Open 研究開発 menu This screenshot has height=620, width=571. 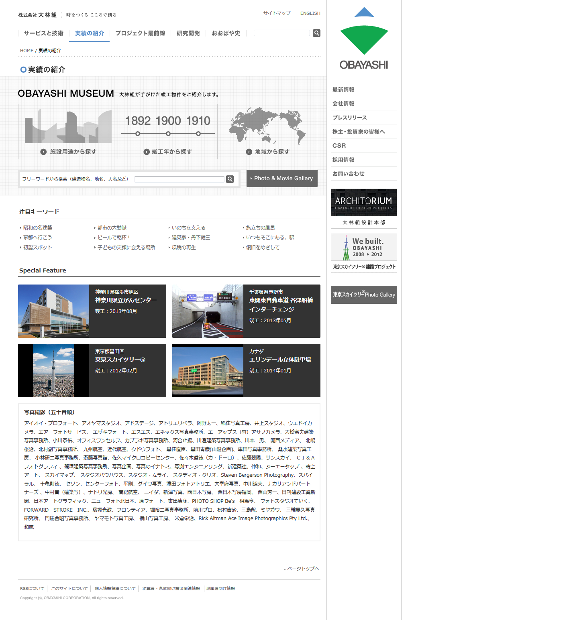point(188,33)
